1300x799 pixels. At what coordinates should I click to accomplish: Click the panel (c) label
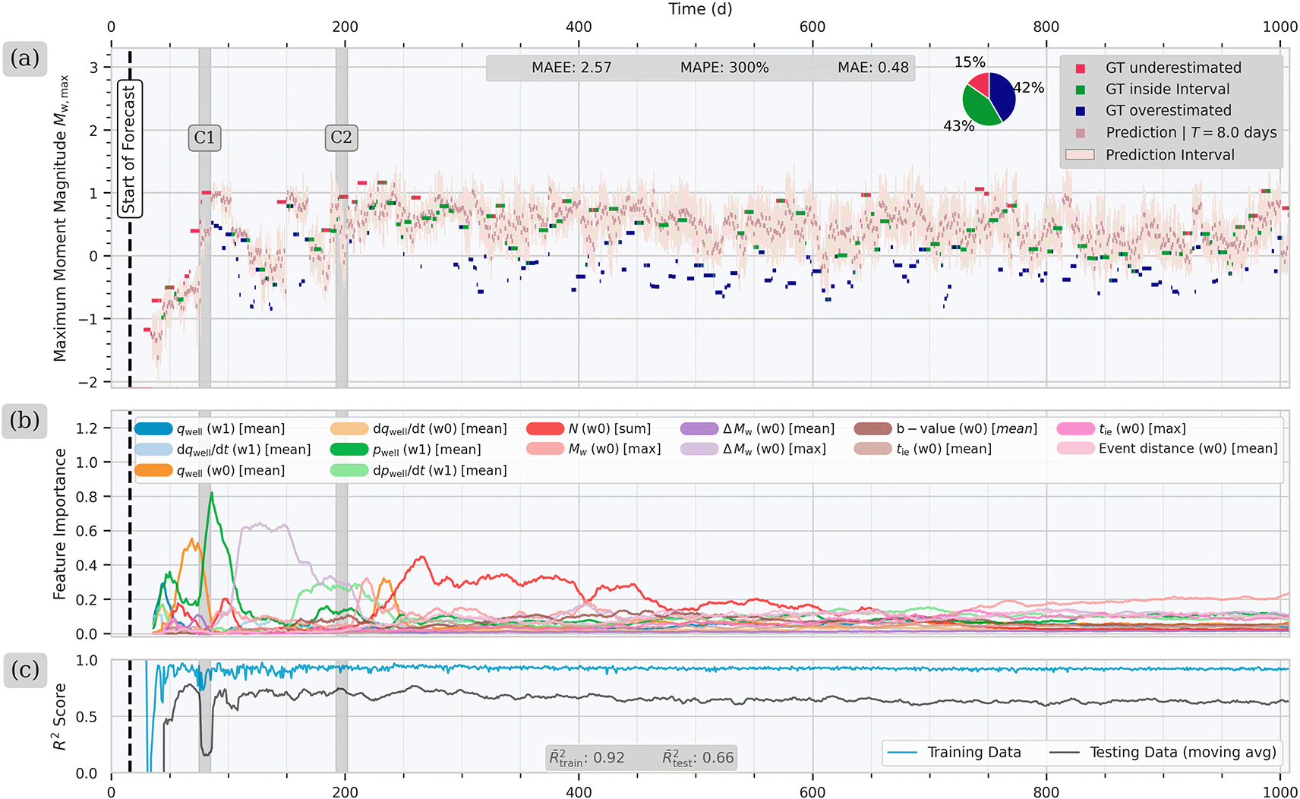[25, 671]
